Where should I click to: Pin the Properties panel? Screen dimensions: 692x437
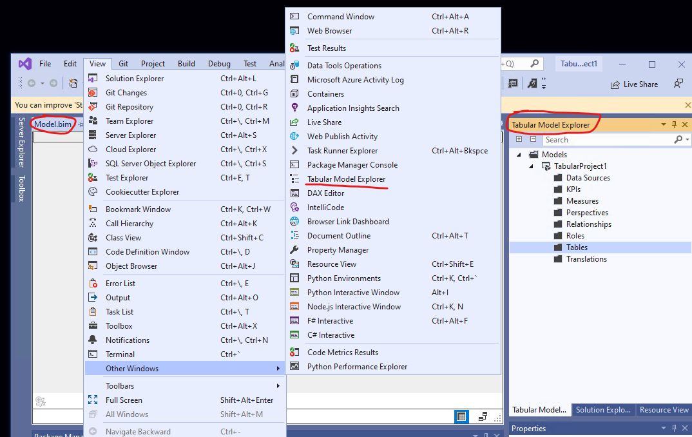point(675,428)
